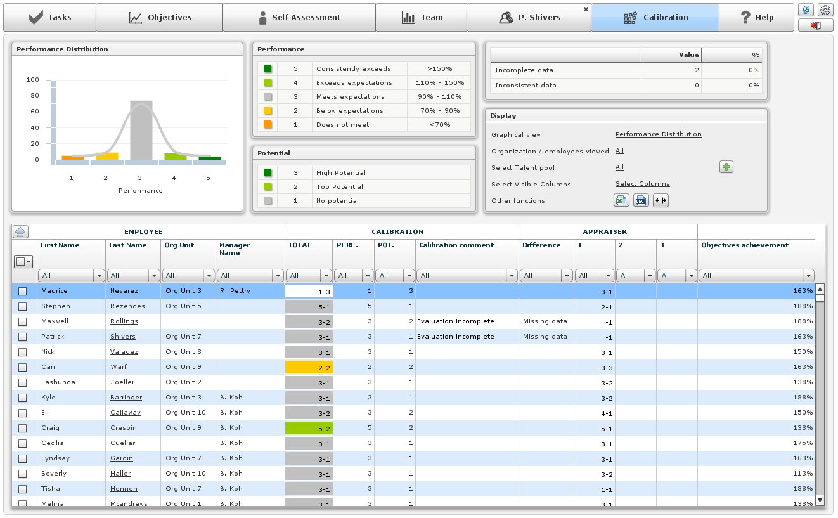Collapse top panels with the up arrow icon
Image resolution: width=838 pixels, height=518 pixels.
tap(20, 232)
